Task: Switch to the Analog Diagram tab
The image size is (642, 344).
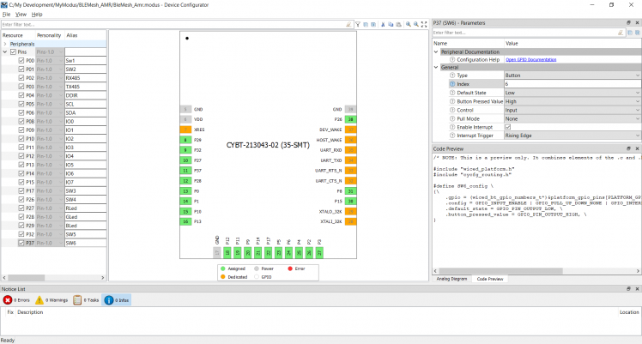Action: 451,279
